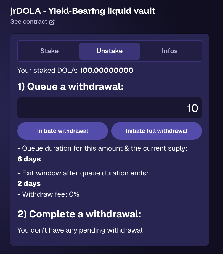Screen dimensions: 223x254
Task: Click the no pending withdrawal message
Action: tap(80, 230)
